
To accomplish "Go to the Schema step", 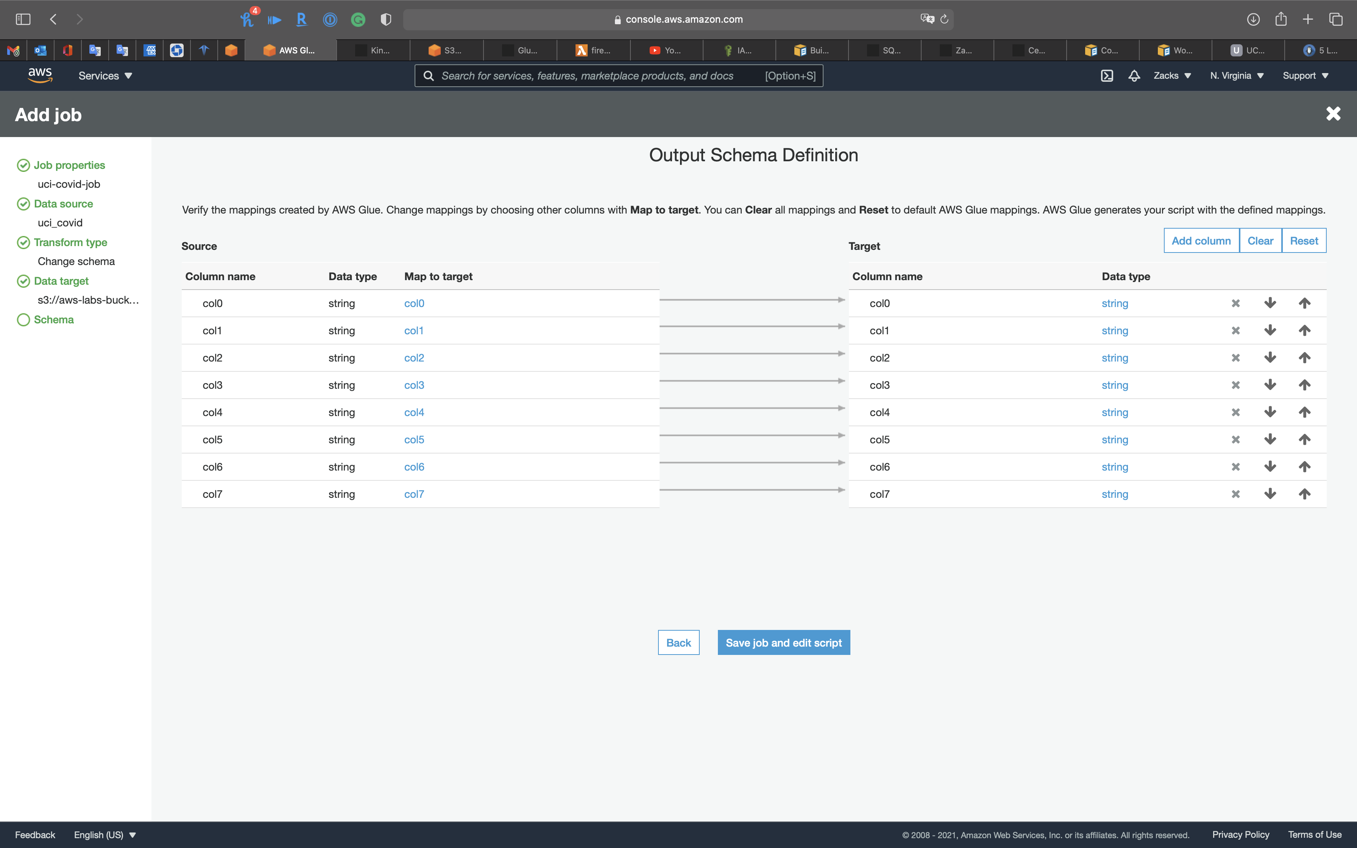I will click(x=53, y=320).
